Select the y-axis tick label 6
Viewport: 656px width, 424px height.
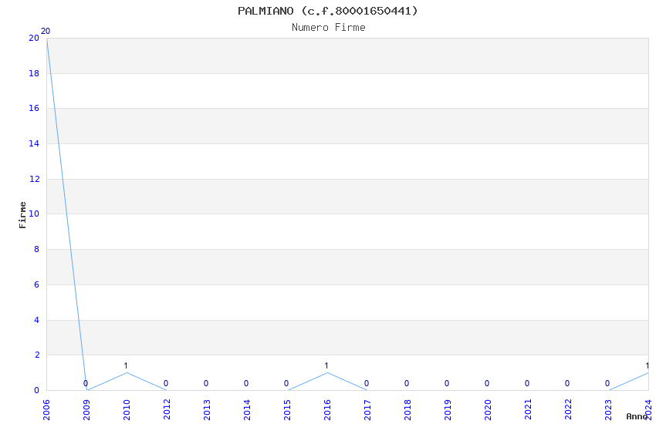pyautogui.click(x=37, y=284)
